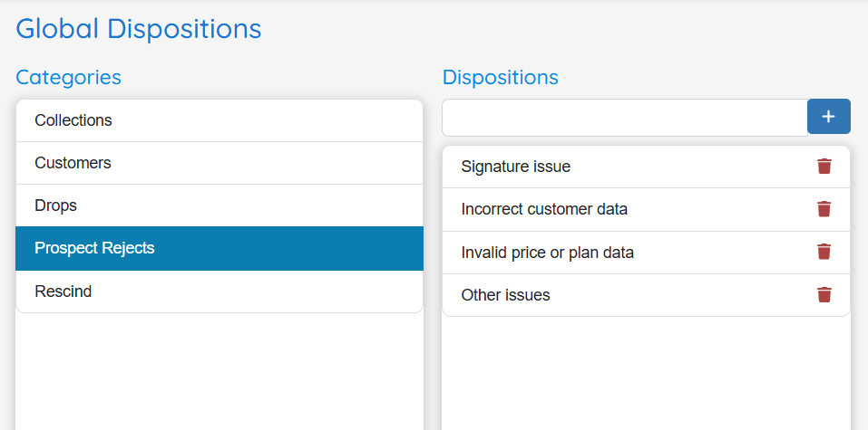Click the Categories section heading
This screenshot has height=430, width=868.
69,77
